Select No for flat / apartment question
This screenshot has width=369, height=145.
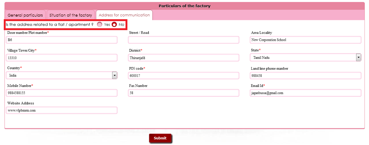[114, 24]
